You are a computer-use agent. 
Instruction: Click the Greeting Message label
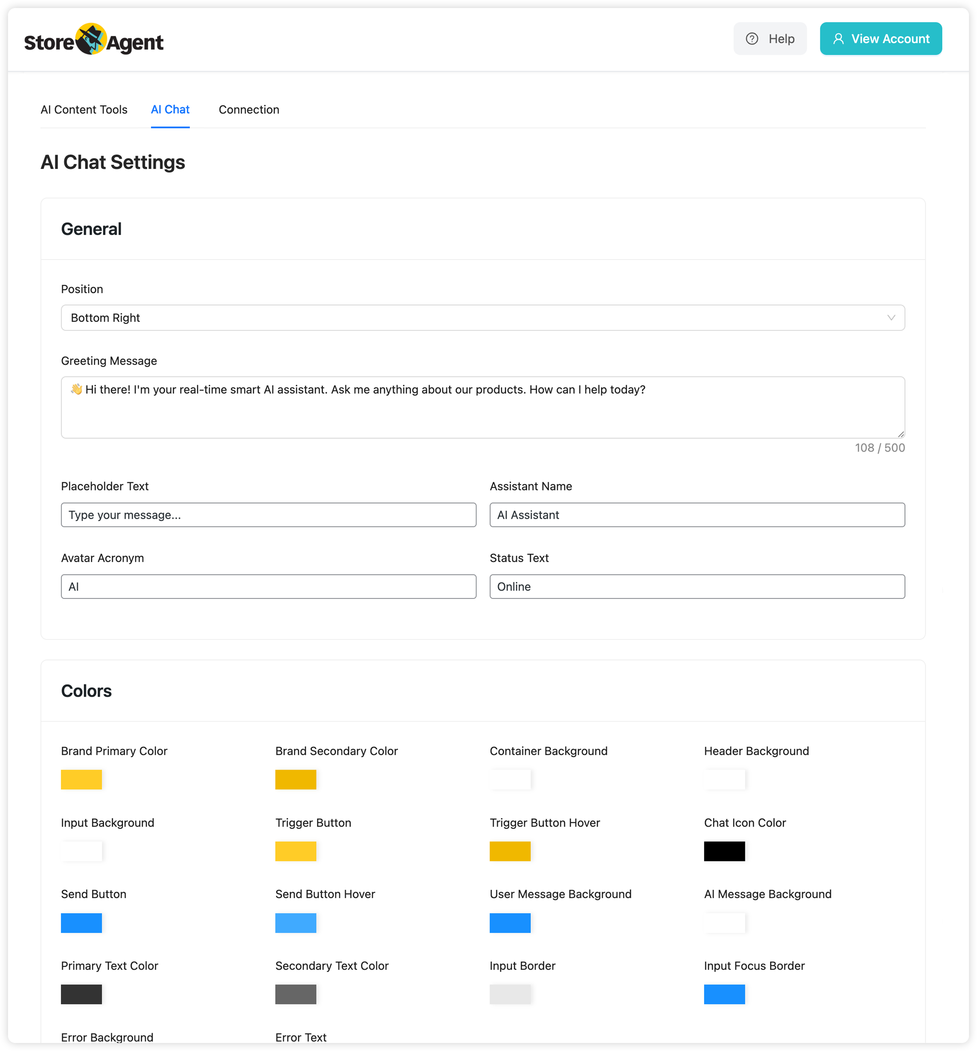pyautogui.click(x=109, y=361)
